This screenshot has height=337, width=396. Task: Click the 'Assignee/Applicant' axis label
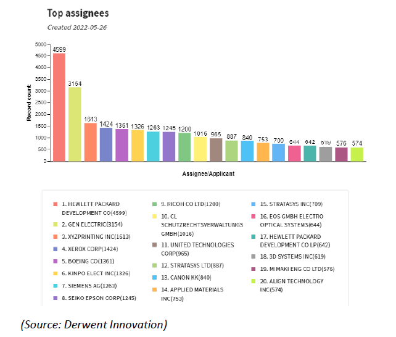pyautogui.click(x=208, y=174)
